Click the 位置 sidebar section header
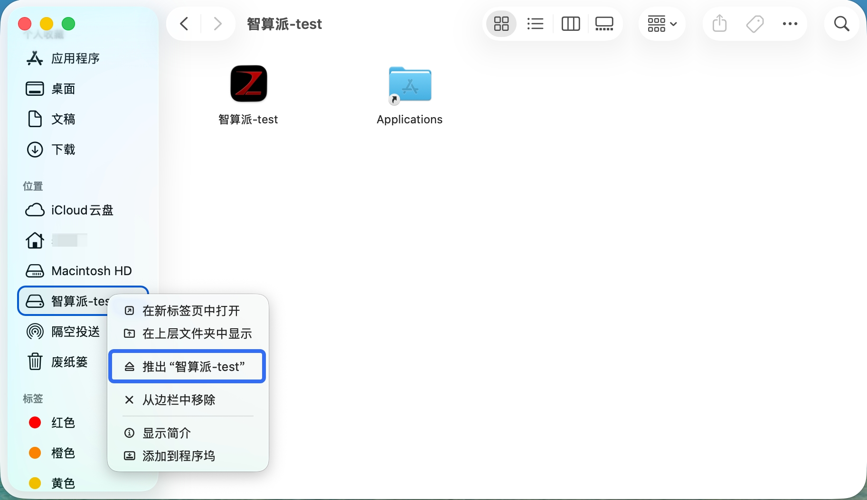 pos(33,186)
